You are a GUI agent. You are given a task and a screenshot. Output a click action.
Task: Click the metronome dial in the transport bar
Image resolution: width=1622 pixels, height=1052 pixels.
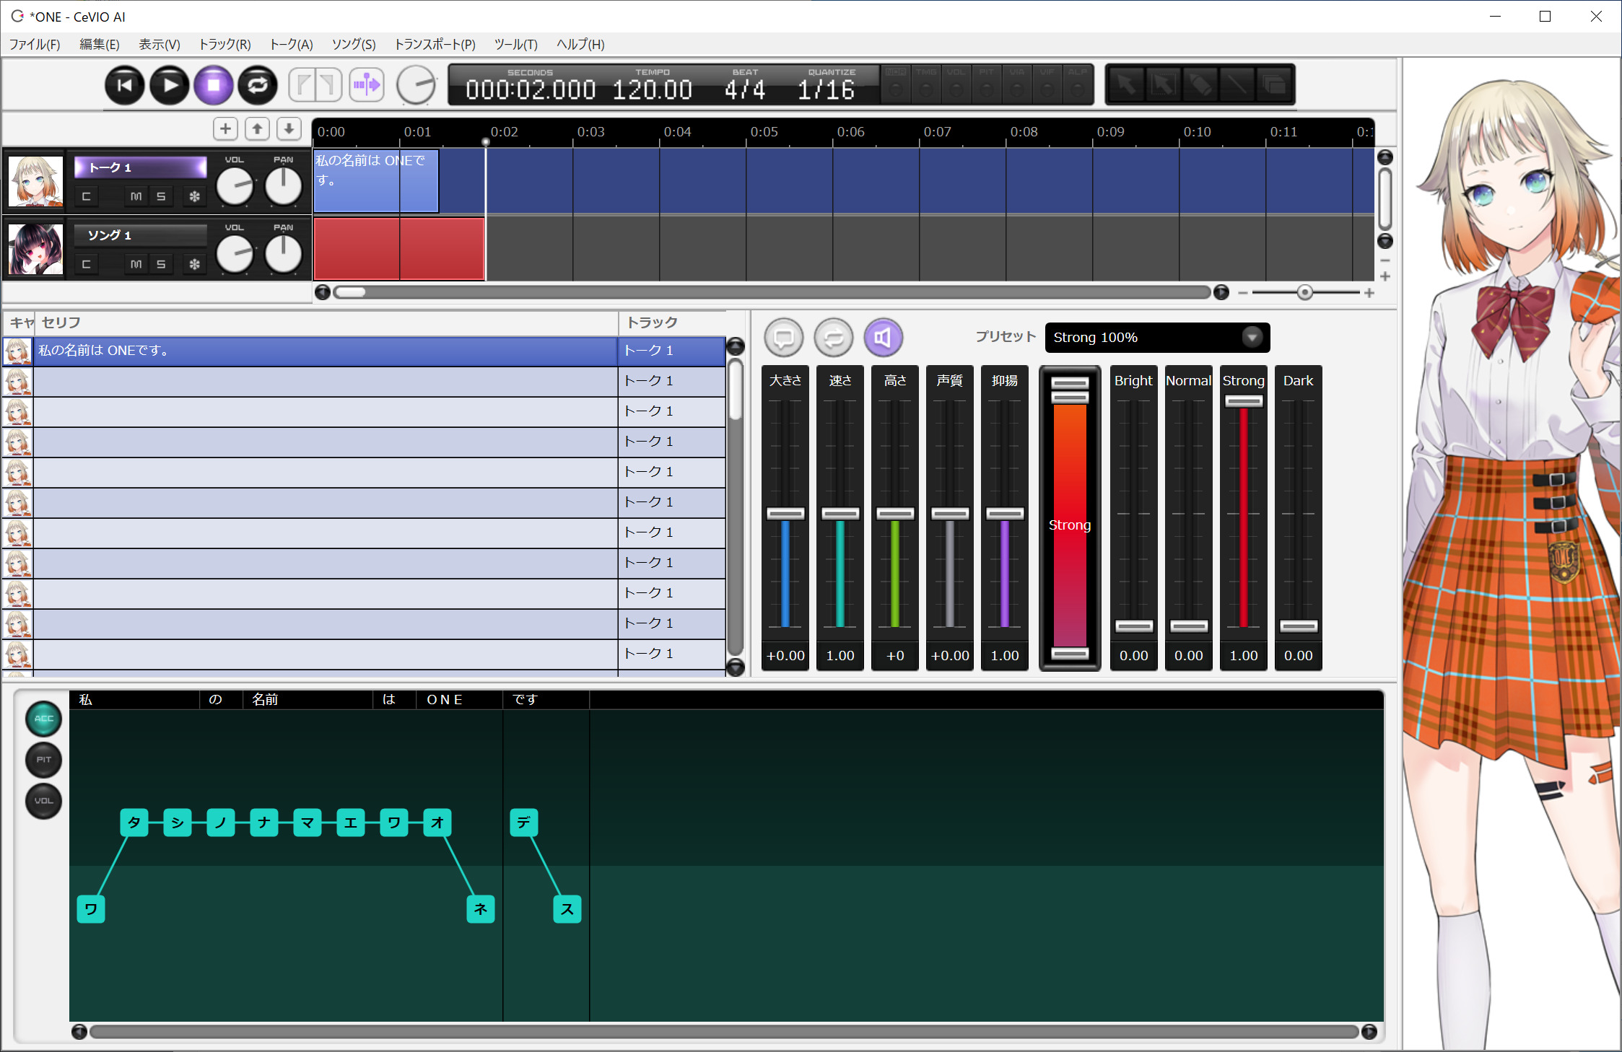(417, 86)
